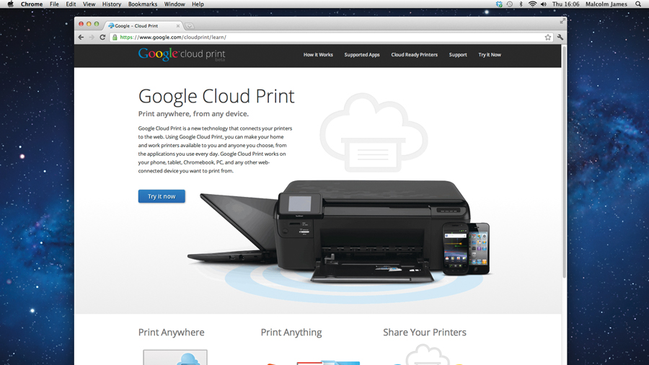This screenshot has height=365, width=649.
Task: Open Chrome wrench settings menu
Action: tap(560, 38)
